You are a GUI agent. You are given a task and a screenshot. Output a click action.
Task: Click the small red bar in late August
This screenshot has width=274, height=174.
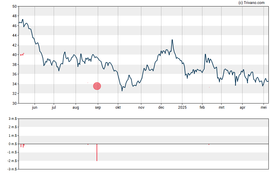(88, 144)
